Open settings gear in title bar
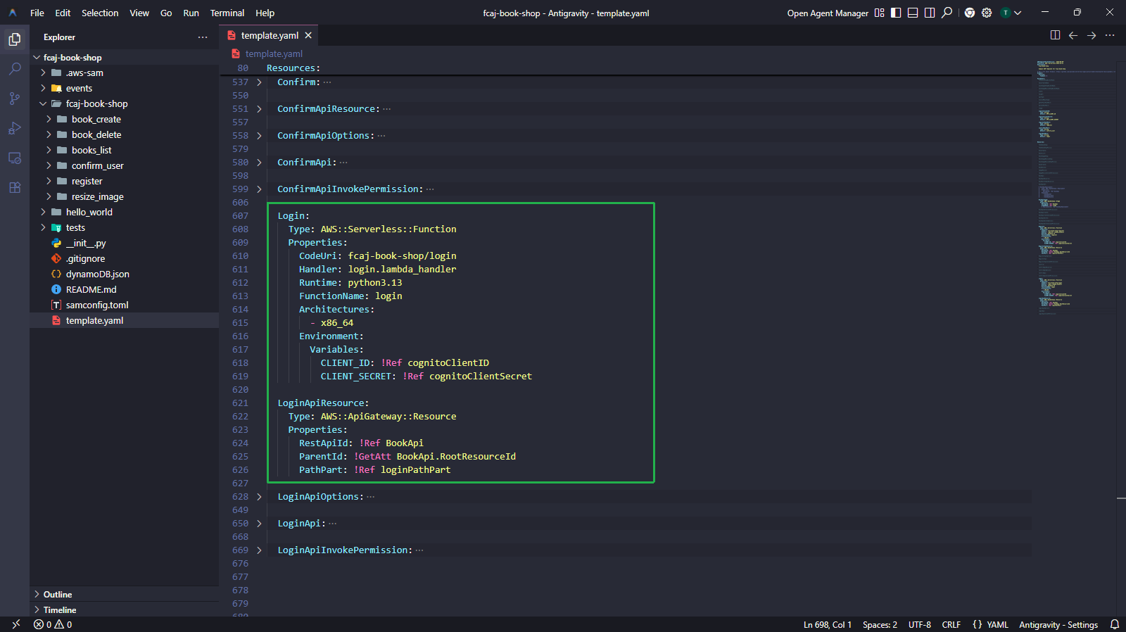Screen dimensions: 1126x632 987,13
